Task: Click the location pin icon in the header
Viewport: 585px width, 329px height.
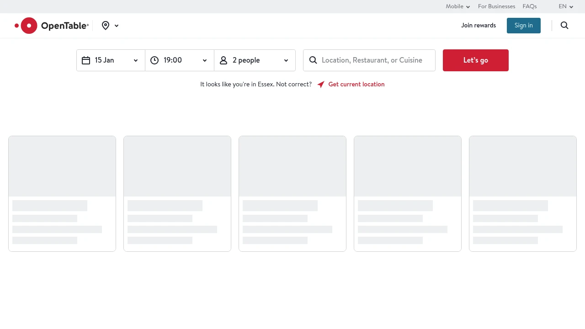Action: pyautogui.click(x=106, y=26)
